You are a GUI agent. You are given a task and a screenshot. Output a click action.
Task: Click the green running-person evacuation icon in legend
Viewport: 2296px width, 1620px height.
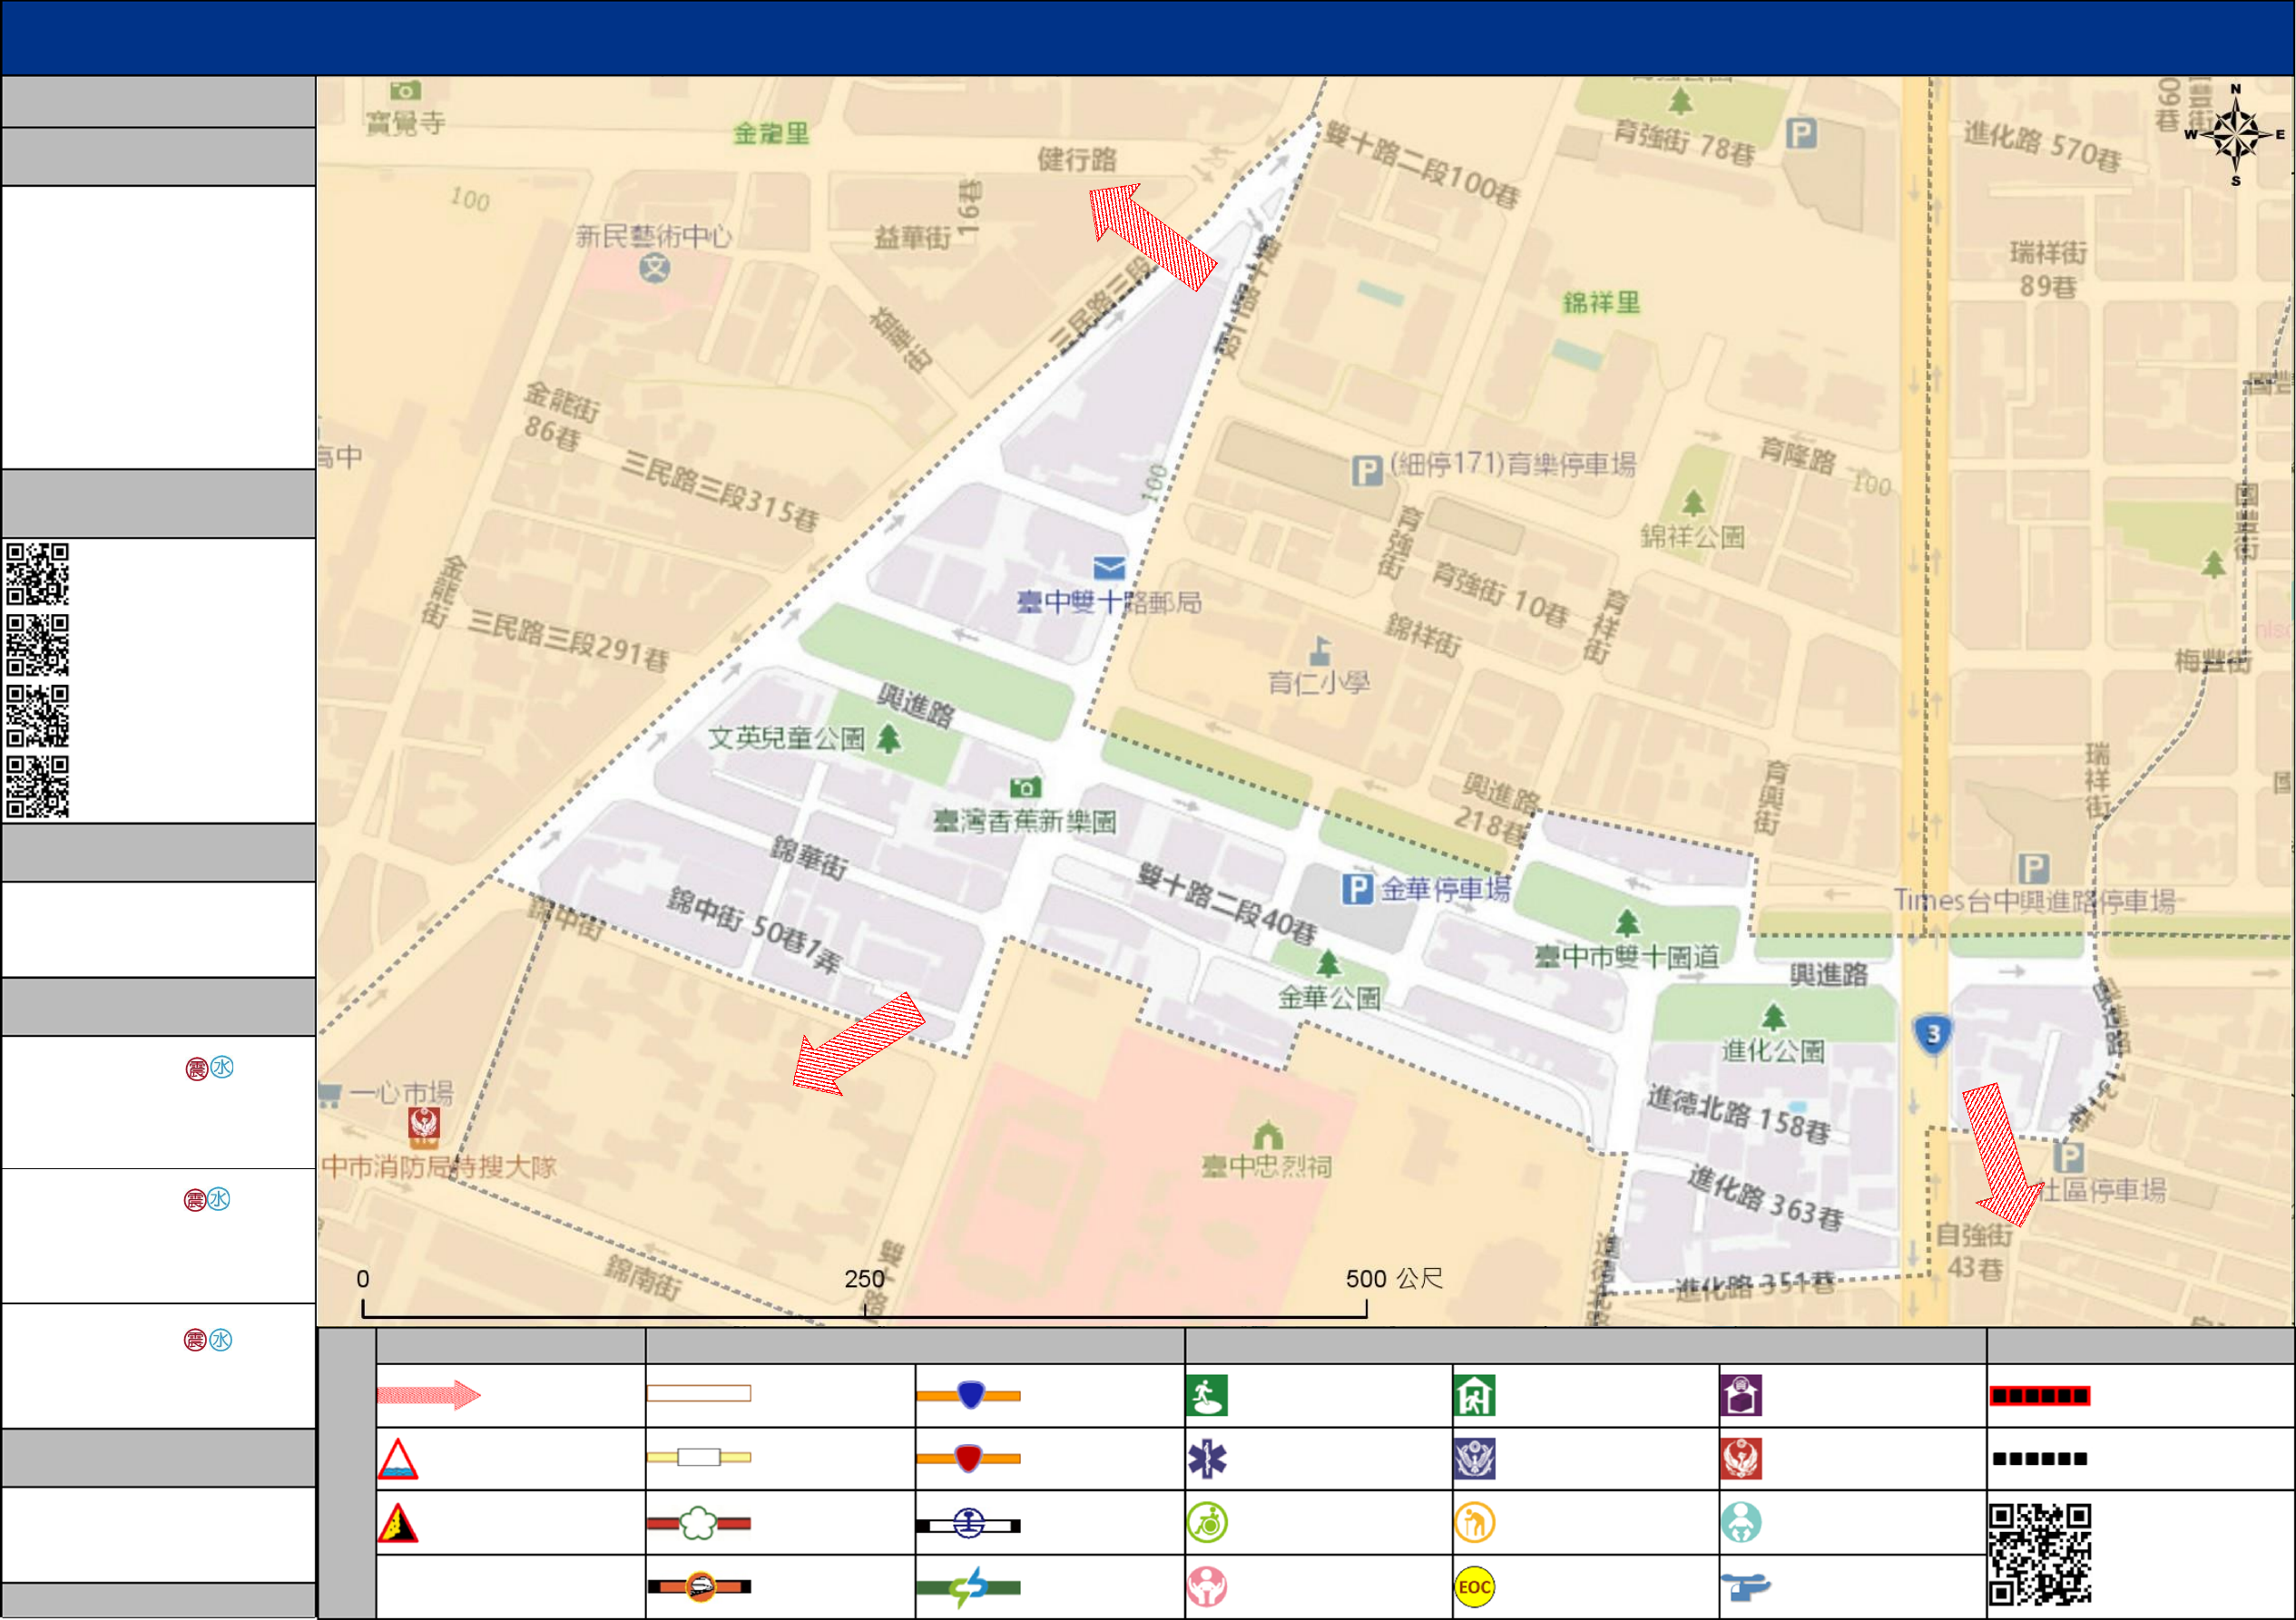pos(1207,1395)
